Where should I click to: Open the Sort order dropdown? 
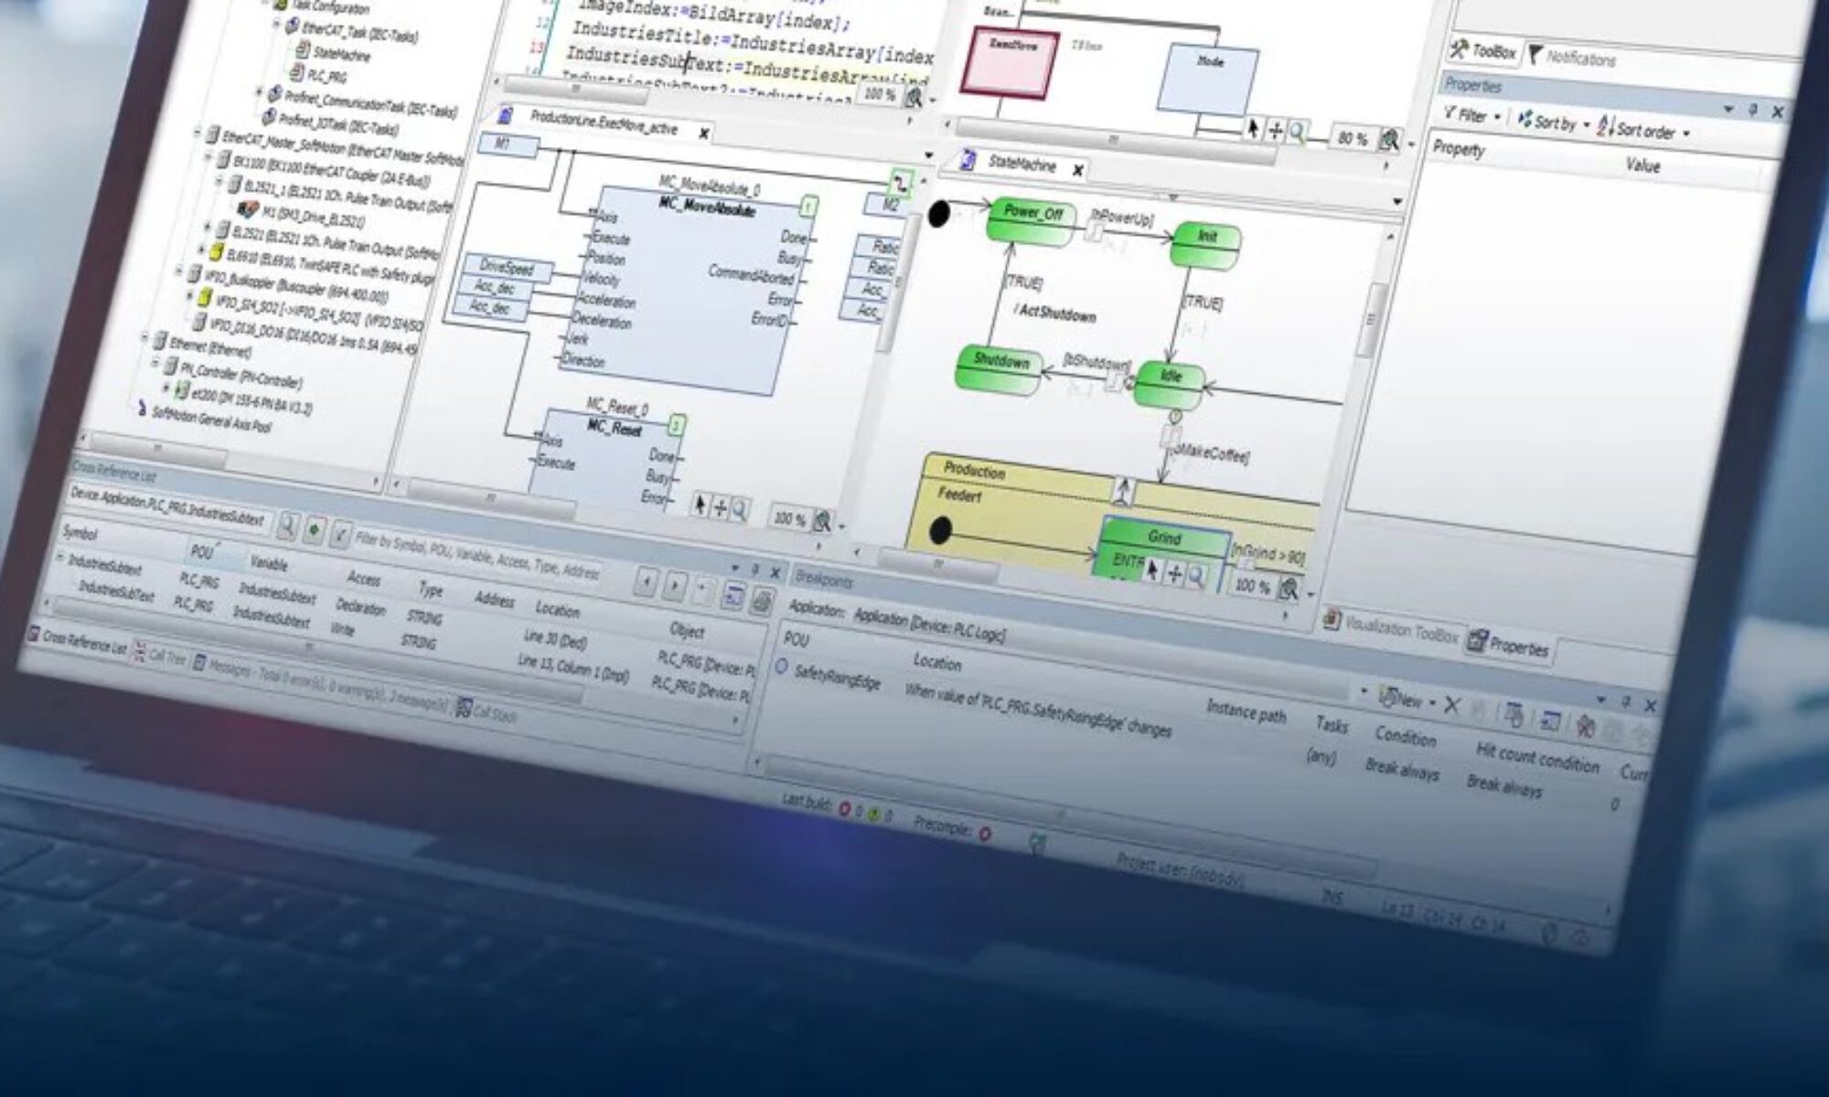pyautogui.click(x=1644, y=129)
